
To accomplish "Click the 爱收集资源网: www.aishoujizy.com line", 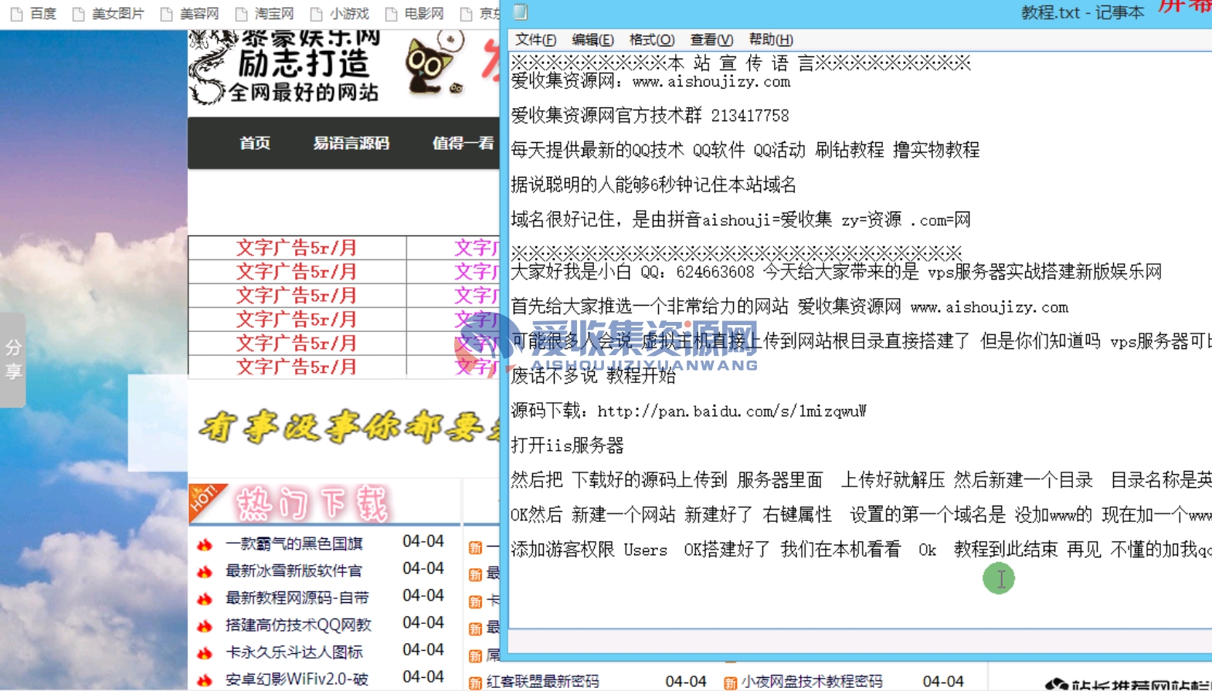I will (x=650, y=81).
